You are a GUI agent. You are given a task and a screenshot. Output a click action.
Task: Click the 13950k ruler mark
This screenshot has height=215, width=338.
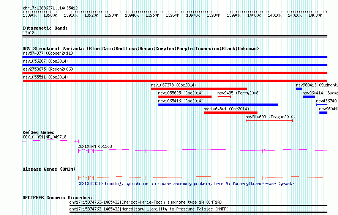(152, 15)
